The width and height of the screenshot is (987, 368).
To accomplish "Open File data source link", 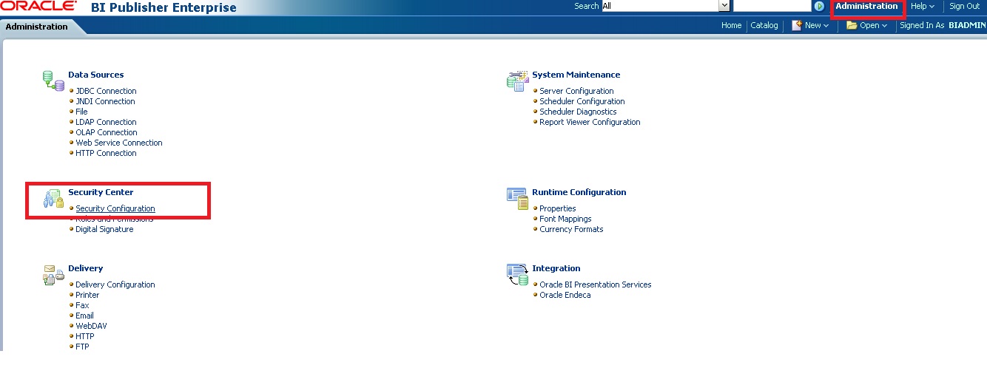I will [x=81, y=112].
